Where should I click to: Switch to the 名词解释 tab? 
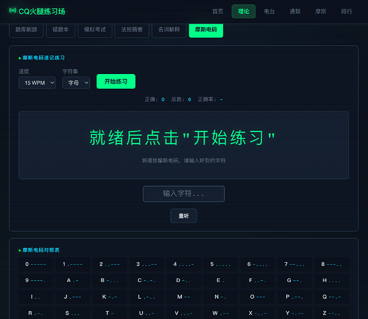tap(169, 30)
